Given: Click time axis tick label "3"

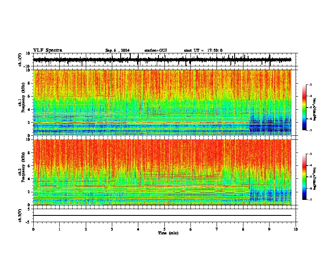Looking at the screenshot, I should point(112,229).
